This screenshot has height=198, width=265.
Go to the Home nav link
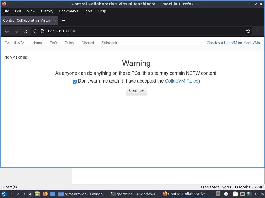pyautogui.click(x=37, y=43)
